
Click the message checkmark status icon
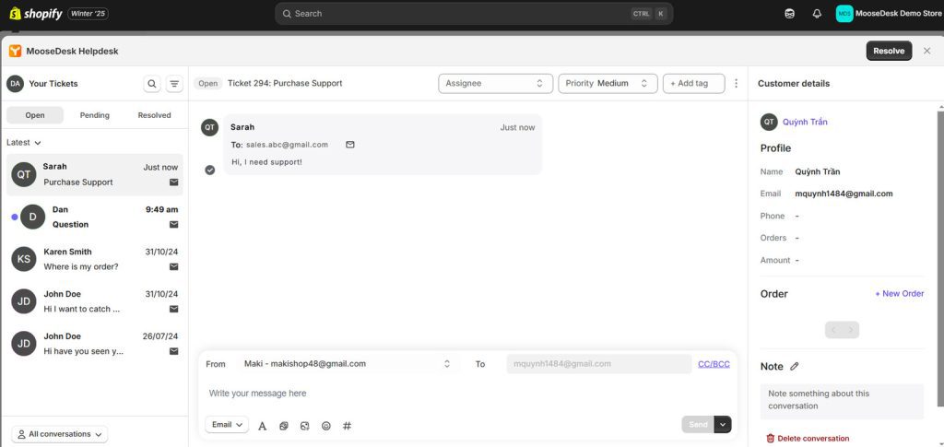click(x=209, y=171)
